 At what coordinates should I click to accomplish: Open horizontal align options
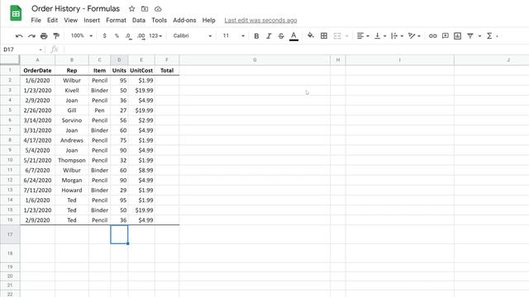coord(363,35)
